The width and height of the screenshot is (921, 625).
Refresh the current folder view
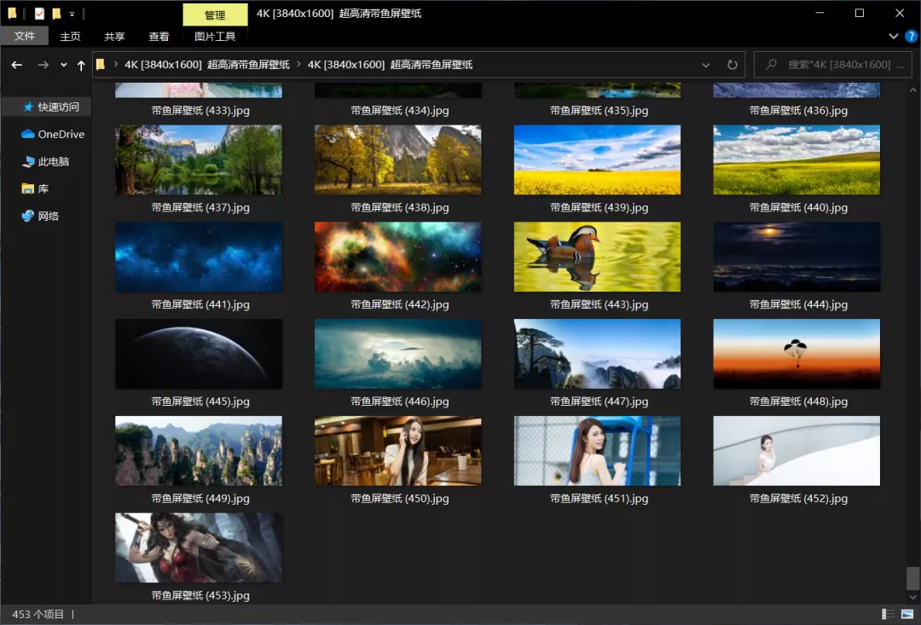pos(732,65)
